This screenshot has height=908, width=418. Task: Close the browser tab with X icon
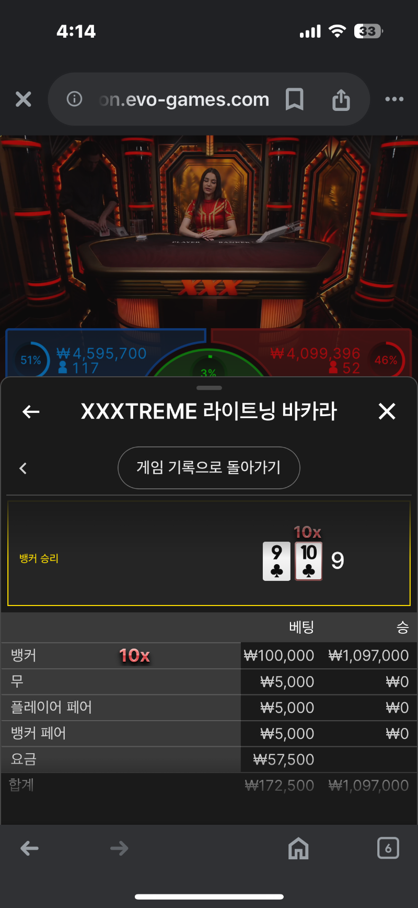(x=24, y=99)
